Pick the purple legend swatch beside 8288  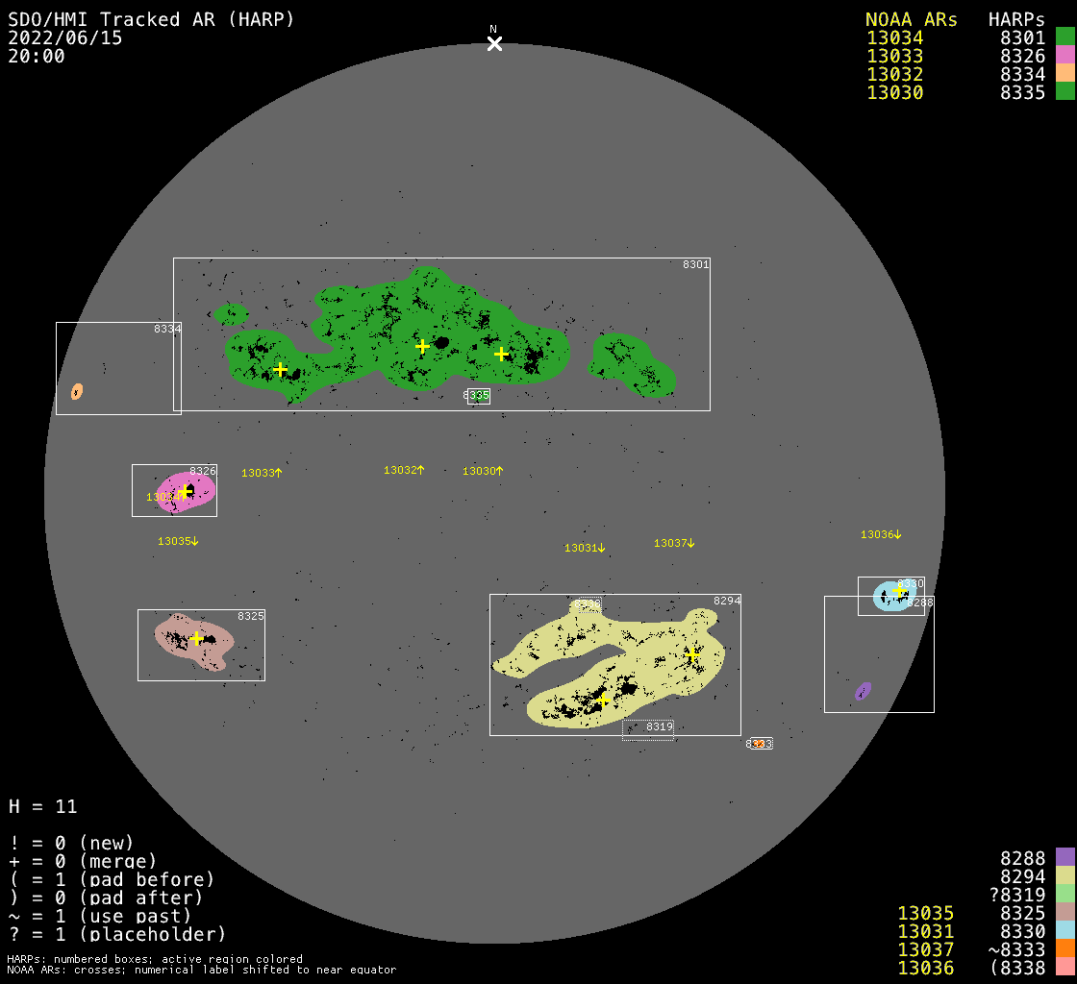pyautogui.click(x=1064, y=857)
